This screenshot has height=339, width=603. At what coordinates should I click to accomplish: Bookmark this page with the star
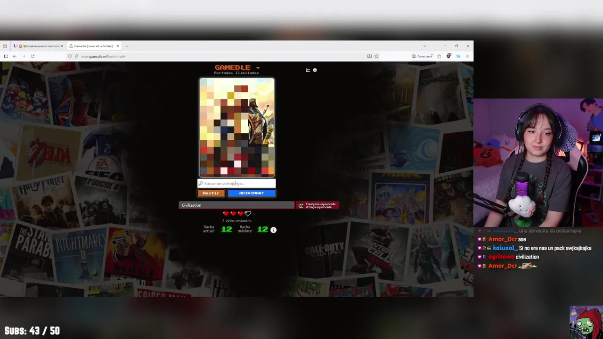pyautogui.click(x=376, y=56)
